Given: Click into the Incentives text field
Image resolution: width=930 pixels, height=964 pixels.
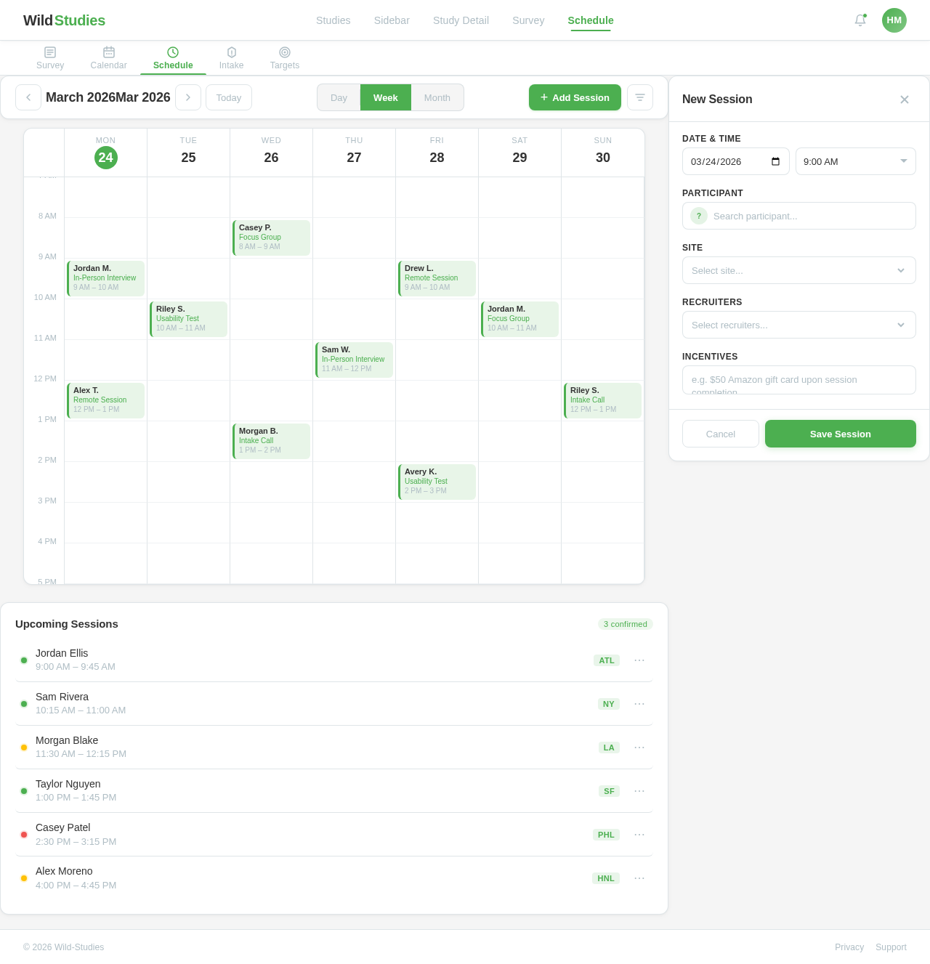Looking at the screenshot, I should point(798,379).
